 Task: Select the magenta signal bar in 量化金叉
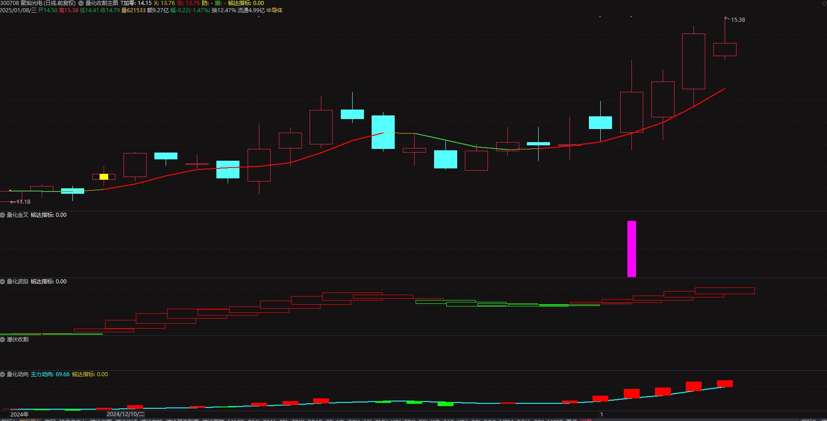click(x=631, y=249)
